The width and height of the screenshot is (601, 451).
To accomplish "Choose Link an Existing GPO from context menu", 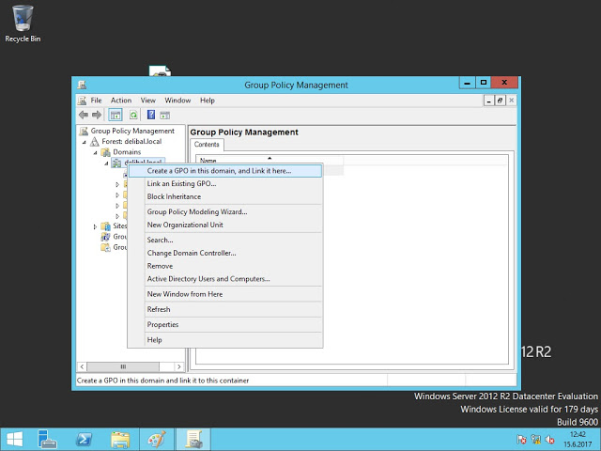I will pyautogui.click(x=181, y=183).
